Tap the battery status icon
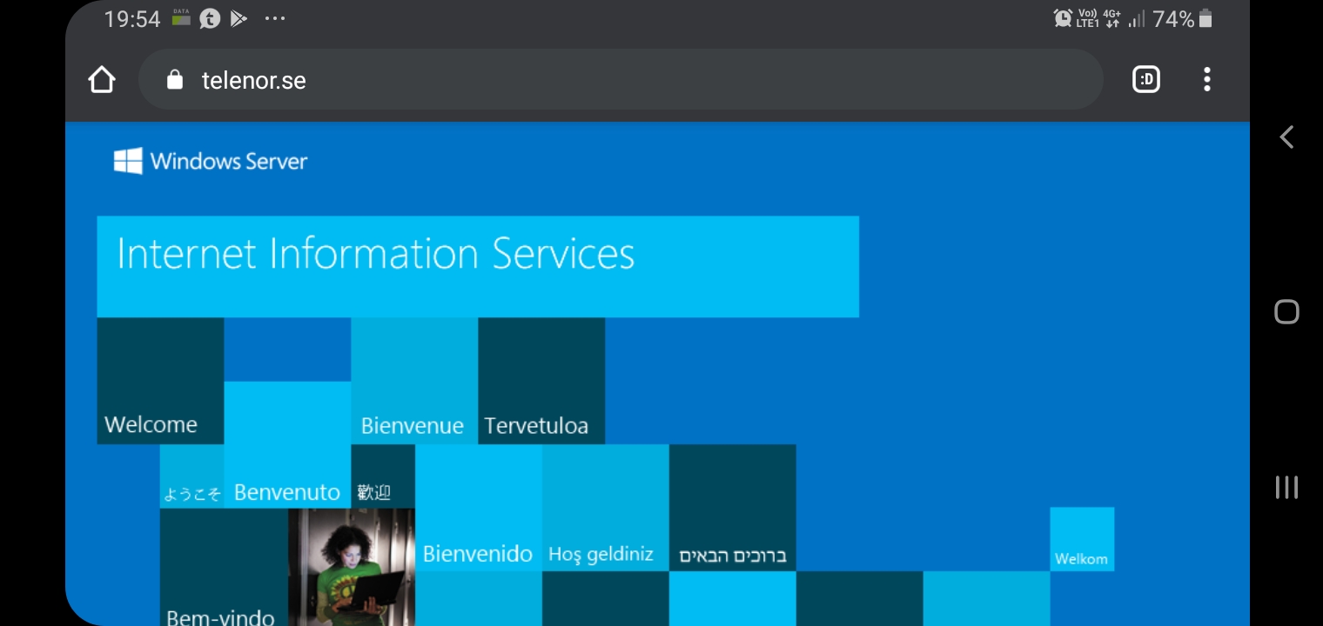 pyautogui.click(x=1205, y=18)
